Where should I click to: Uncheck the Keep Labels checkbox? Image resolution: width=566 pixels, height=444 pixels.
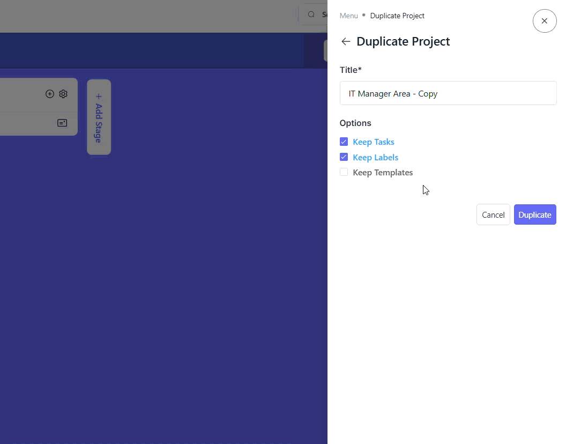coord(344,157)
